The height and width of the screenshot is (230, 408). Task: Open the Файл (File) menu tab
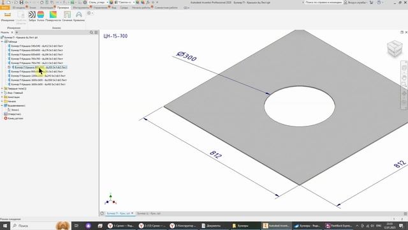click(x=4, y=8)
